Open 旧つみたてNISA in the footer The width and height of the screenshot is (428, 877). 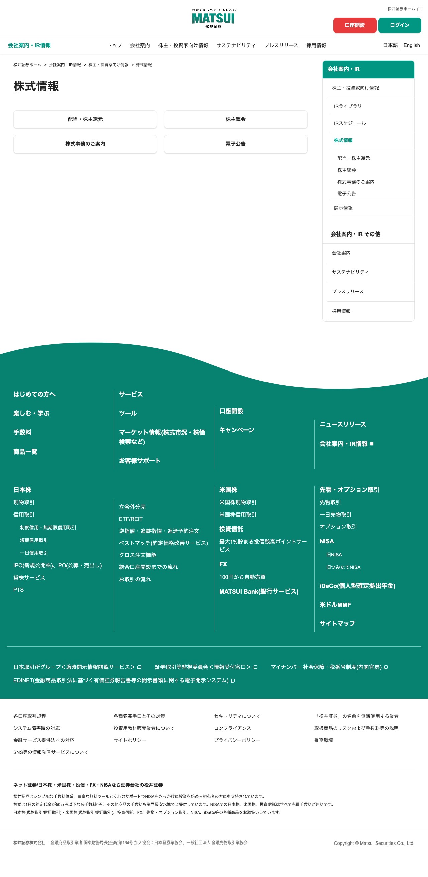click(x=343, y=567)
